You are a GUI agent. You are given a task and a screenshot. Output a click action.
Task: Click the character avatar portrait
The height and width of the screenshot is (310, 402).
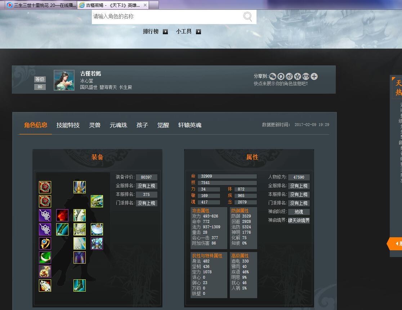click(64, 80)
